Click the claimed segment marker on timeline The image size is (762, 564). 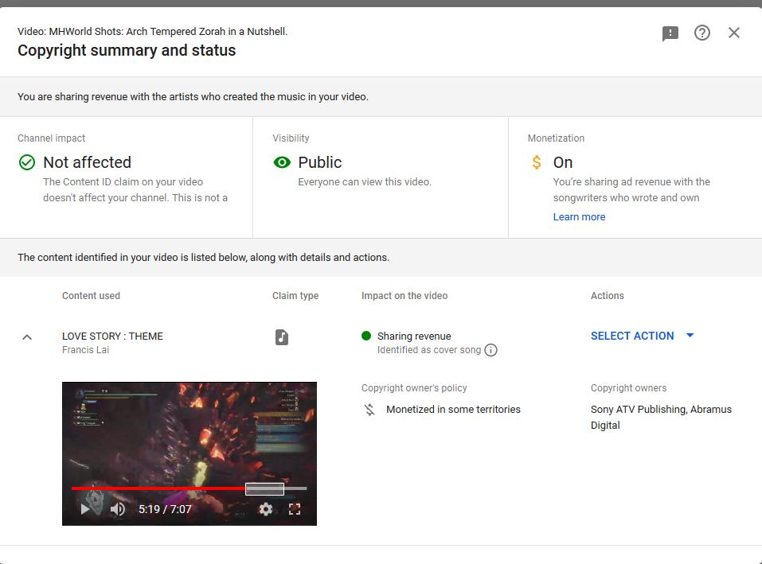point(264,488)
